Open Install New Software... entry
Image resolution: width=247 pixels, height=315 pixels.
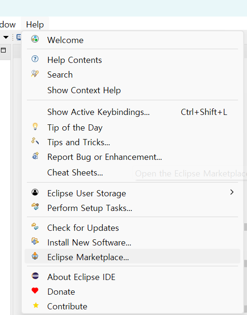132,243
